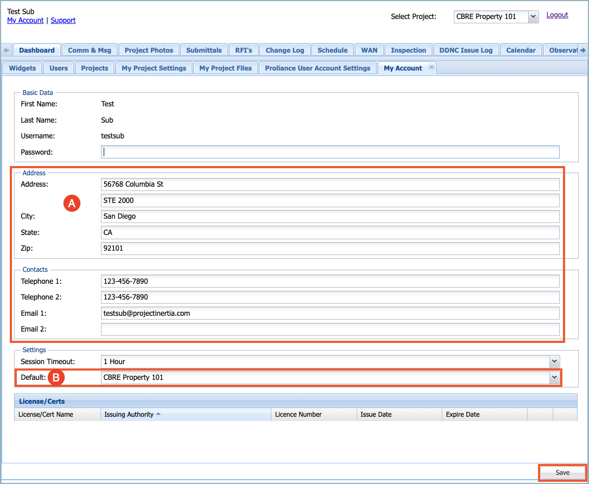
Task: Open the Schedule tab
Action: (x=332, y=50)
